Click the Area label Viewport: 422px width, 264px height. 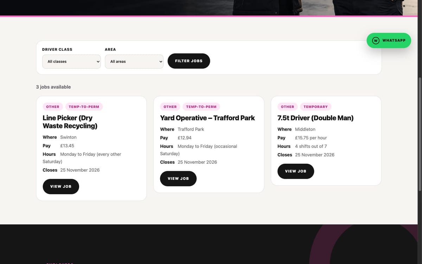coord(110,50)
